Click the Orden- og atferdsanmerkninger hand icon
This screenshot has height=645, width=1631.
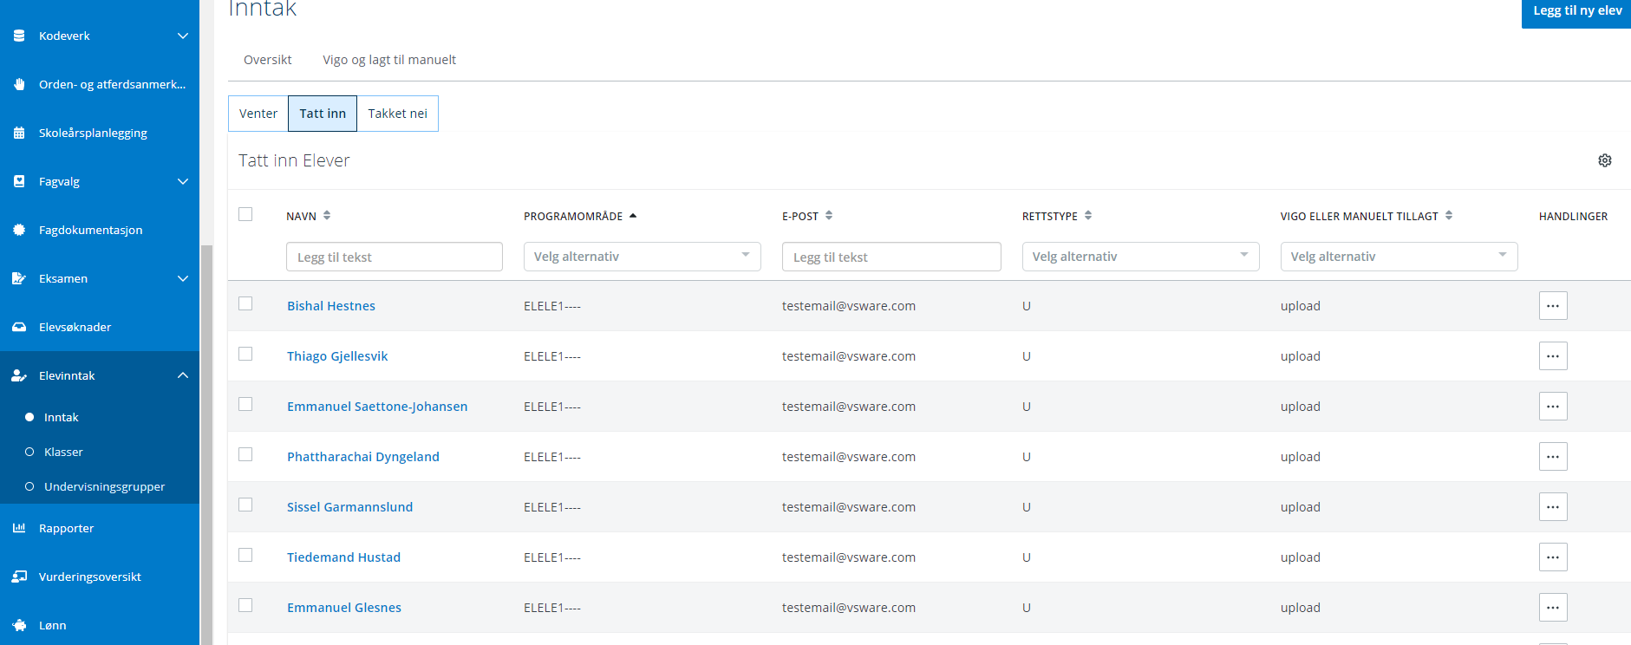19,84
